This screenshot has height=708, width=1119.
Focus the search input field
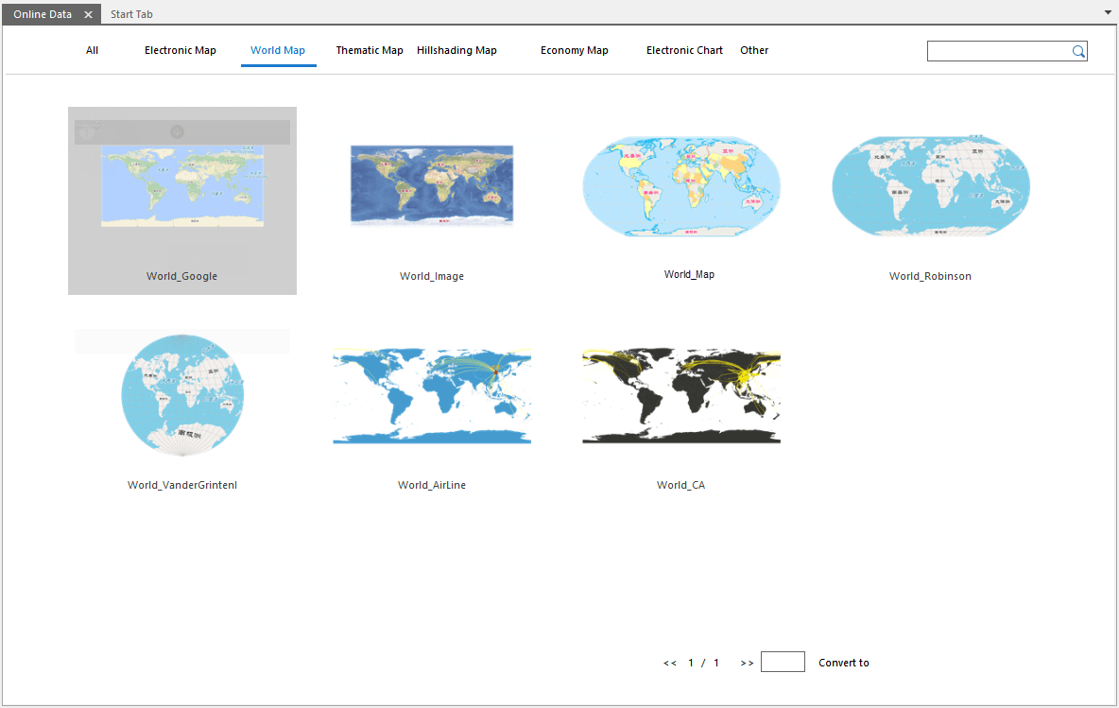coord(998,51)
